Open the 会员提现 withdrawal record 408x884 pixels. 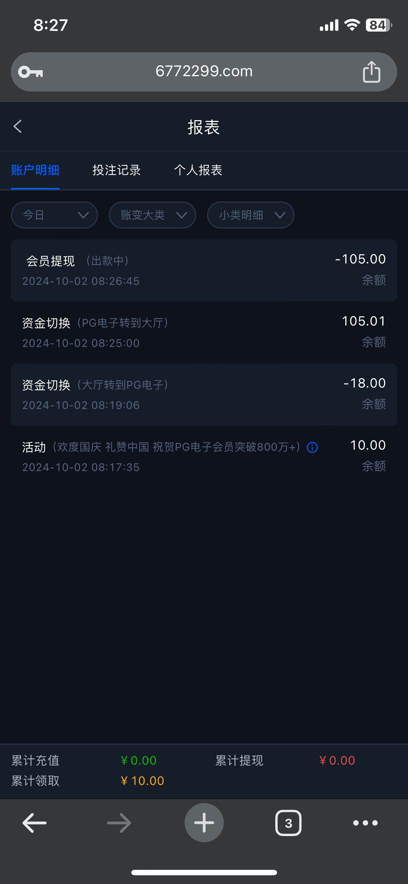coord(204,270)
